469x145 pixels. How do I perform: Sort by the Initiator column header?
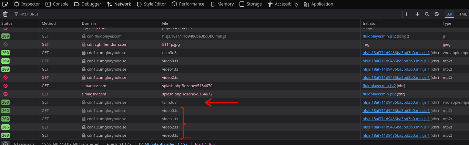[401, 23]
